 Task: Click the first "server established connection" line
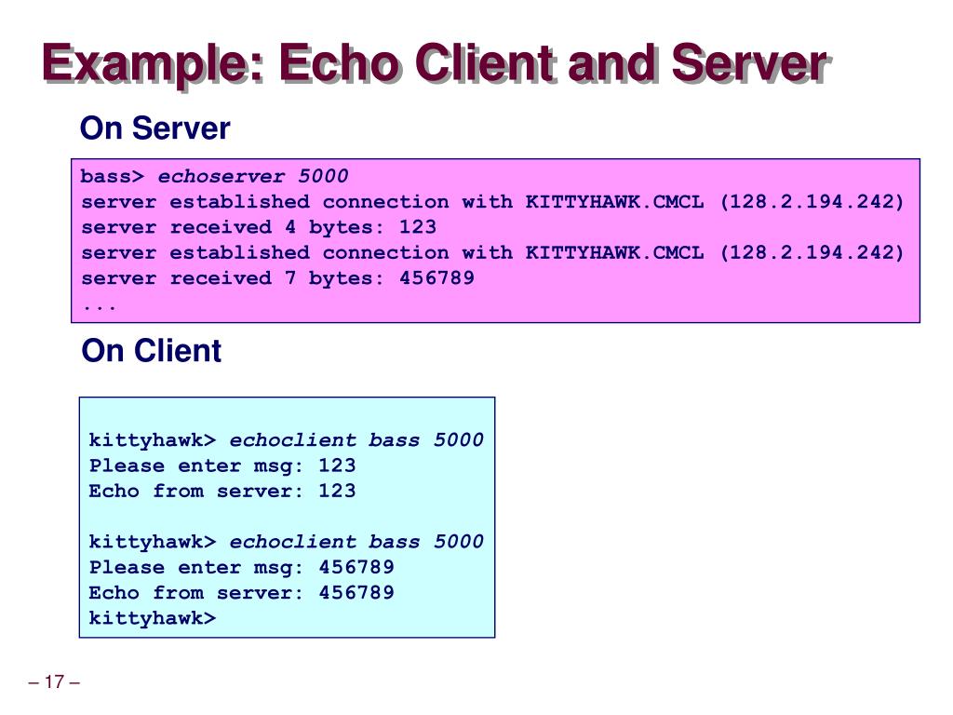click(493, 202)
